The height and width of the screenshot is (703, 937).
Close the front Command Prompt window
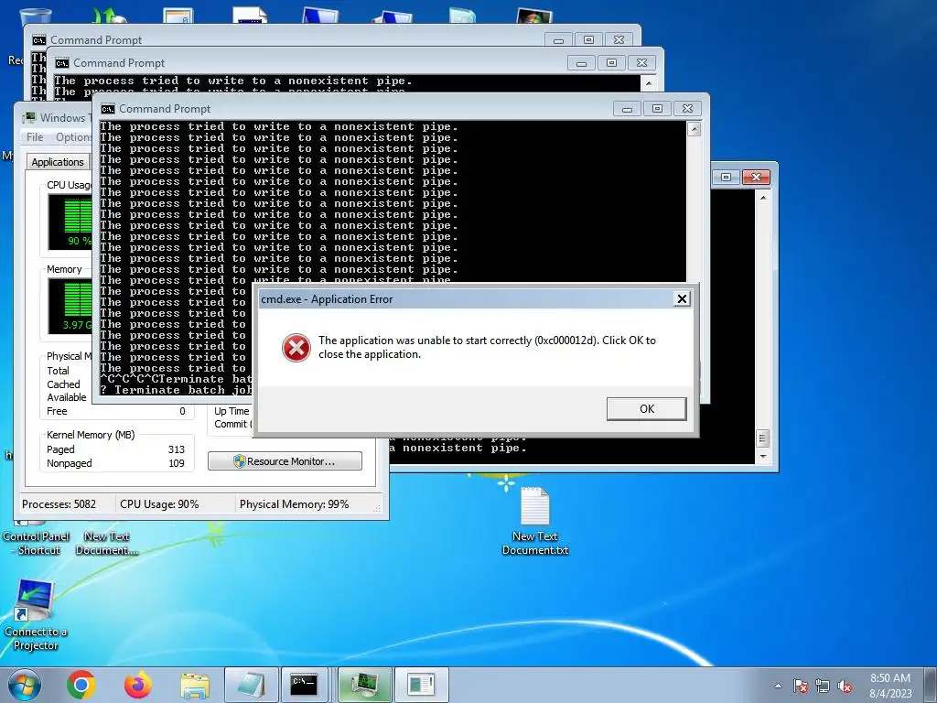pos(688,109)
